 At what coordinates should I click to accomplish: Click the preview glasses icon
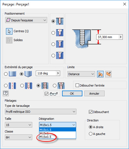54,94
